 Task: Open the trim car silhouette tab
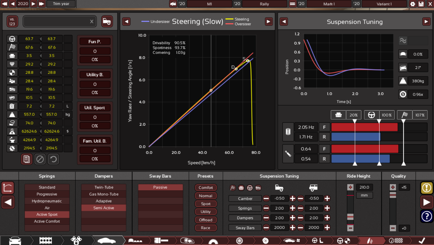(107, 241)
